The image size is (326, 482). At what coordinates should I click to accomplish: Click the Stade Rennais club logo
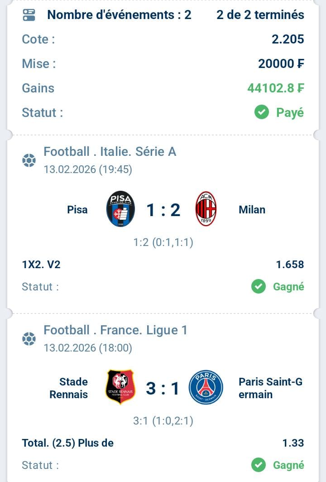click(x=120, y=387)
